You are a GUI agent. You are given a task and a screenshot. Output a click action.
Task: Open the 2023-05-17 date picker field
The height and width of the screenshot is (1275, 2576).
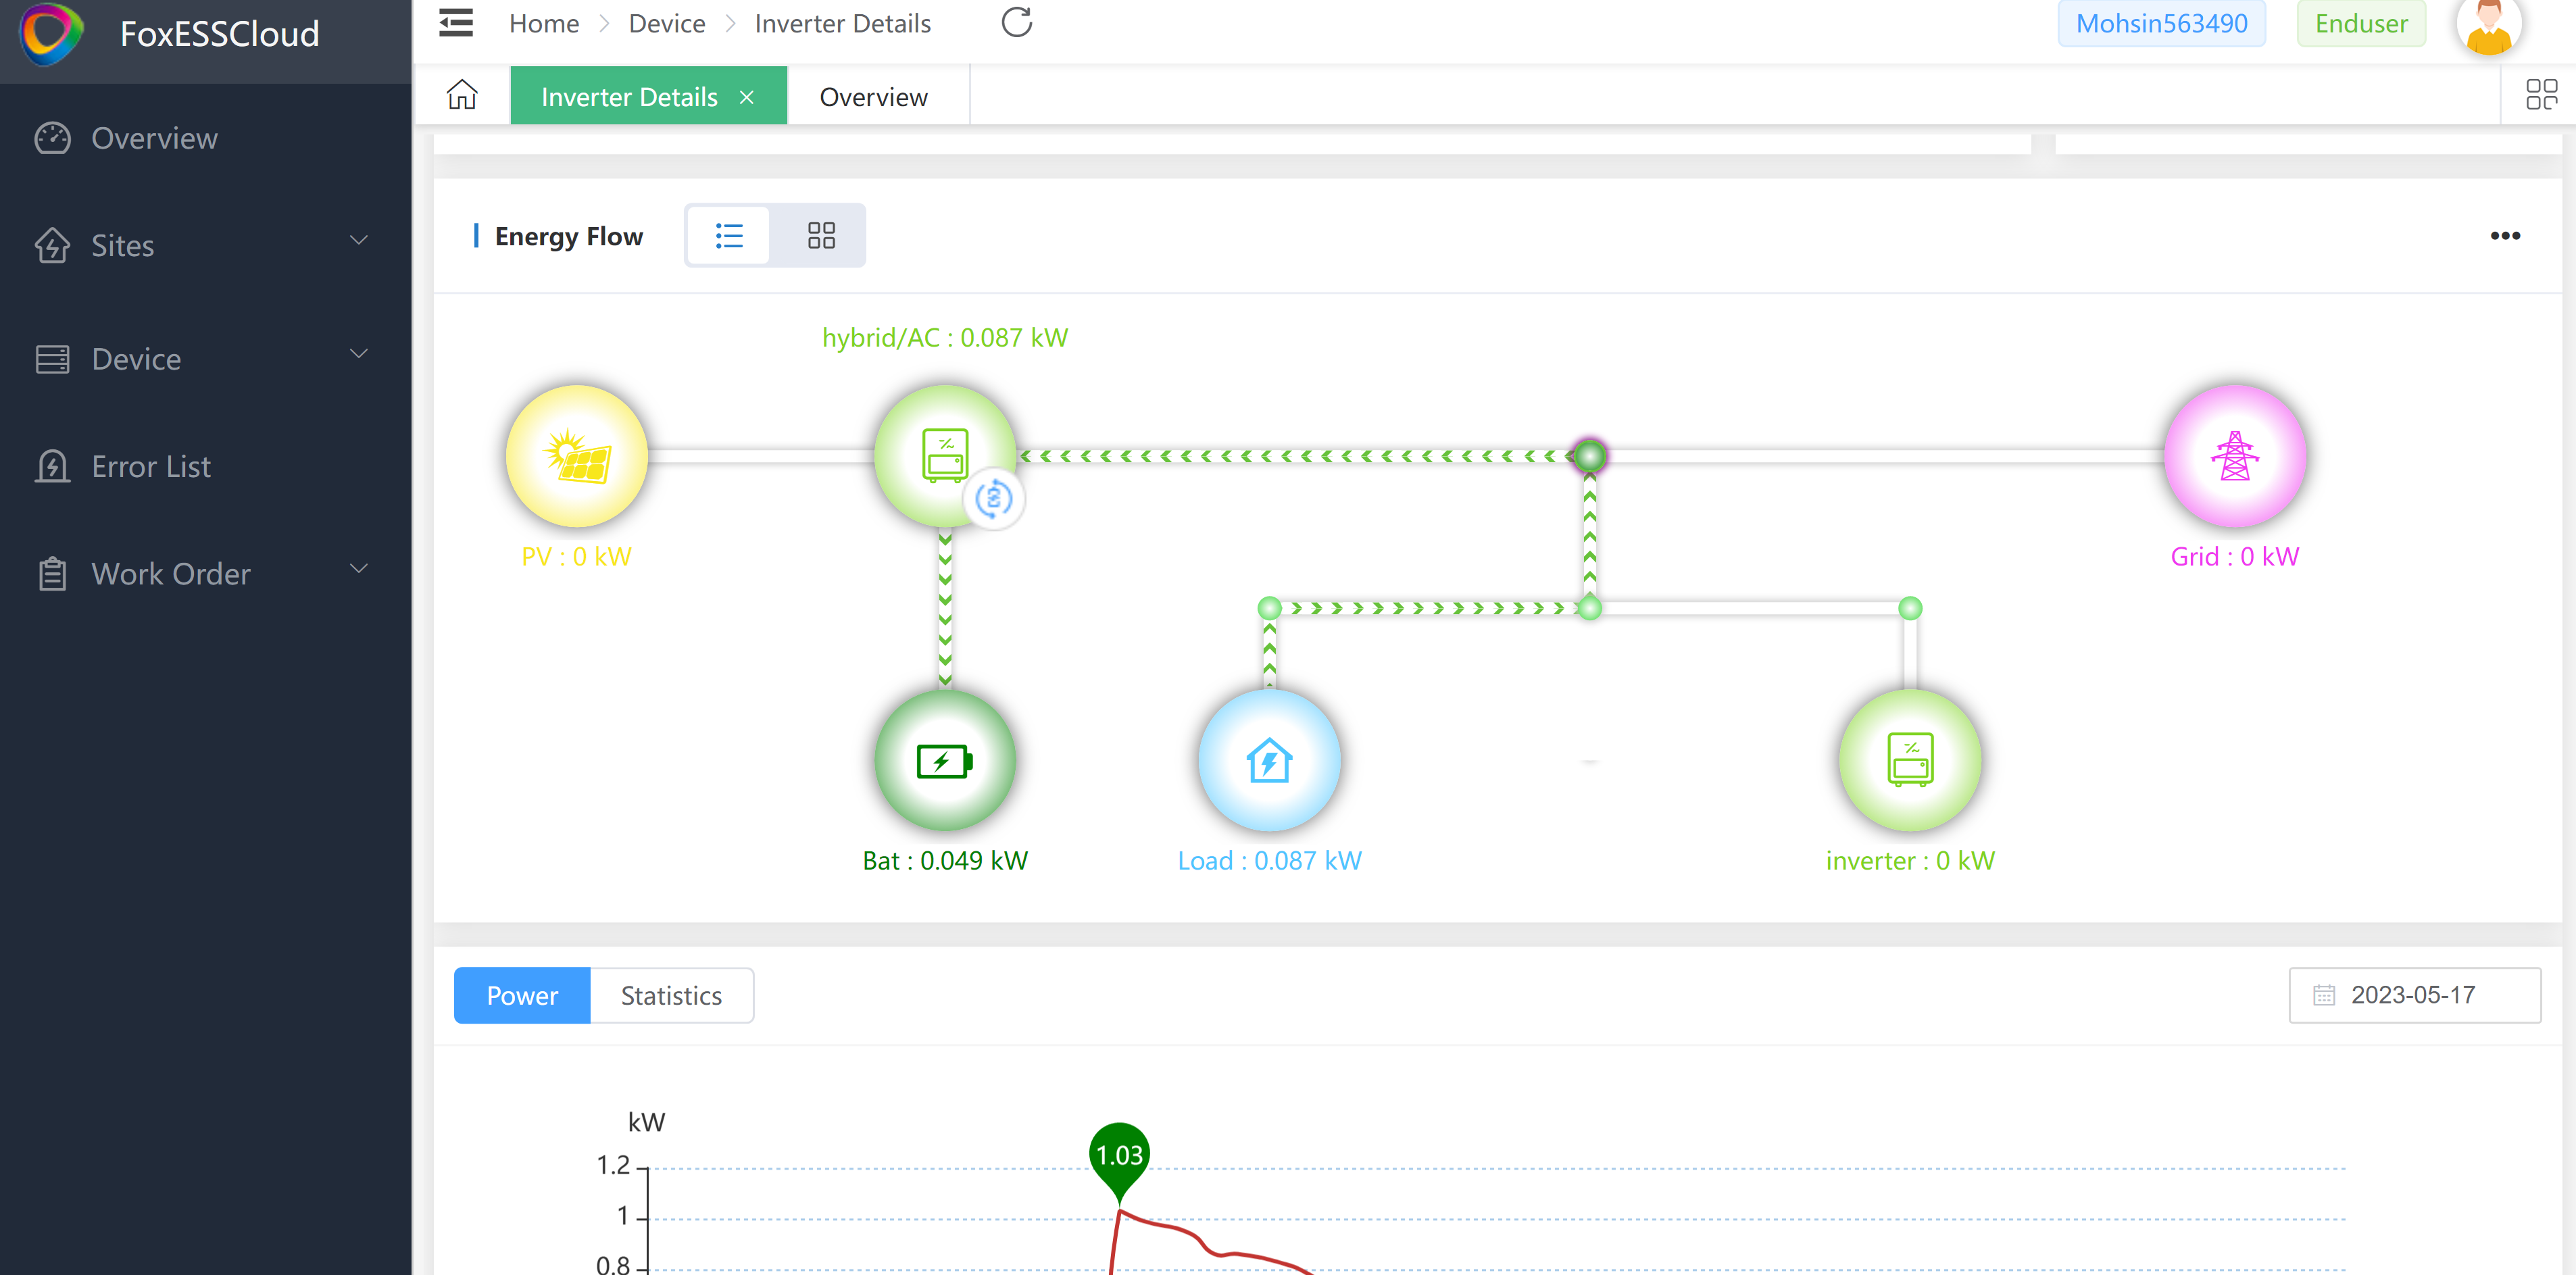tap(2413, 995)
